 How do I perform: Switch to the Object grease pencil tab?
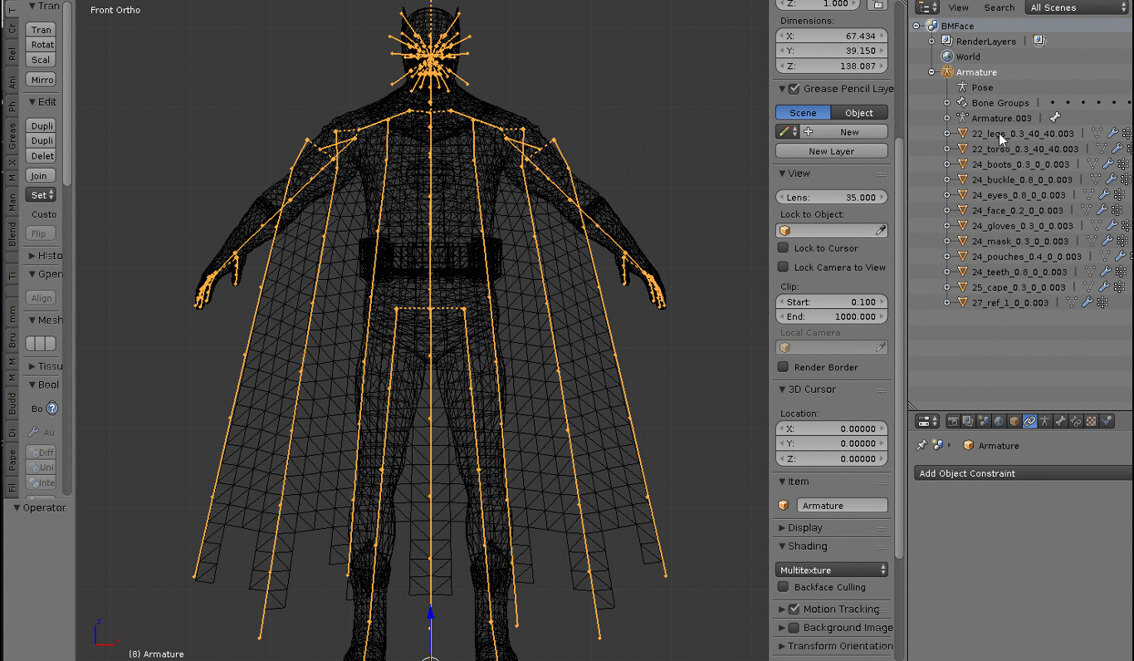858,113
